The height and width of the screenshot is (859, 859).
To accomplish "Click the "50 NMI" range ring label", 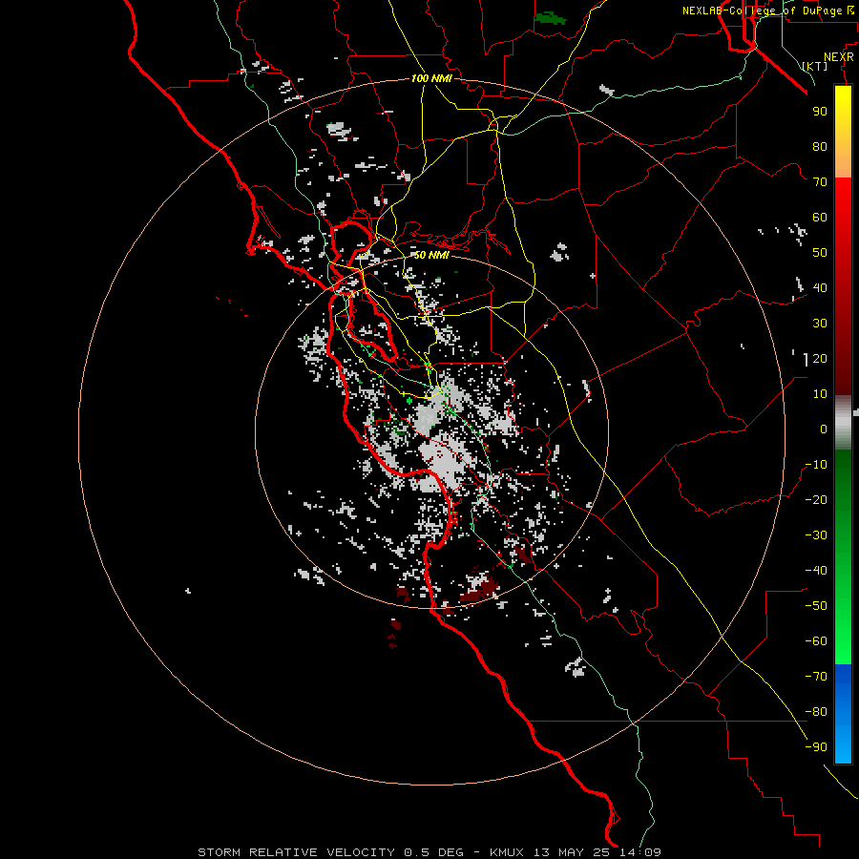I will click(x=431, y=255).
